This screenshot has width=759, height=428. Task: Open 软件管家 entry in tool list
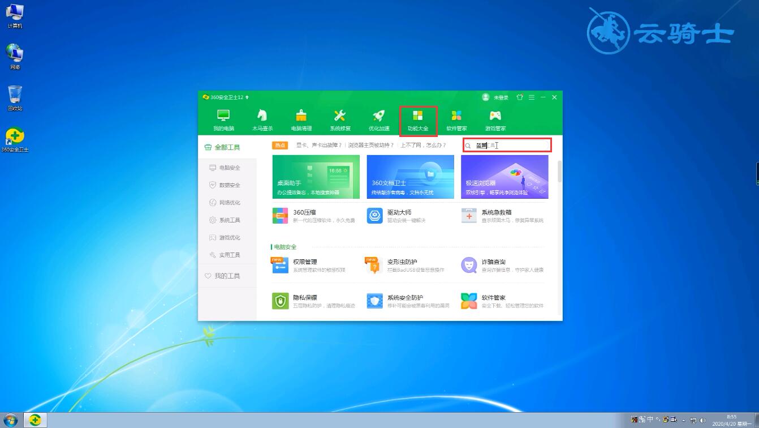coord(502,301)
